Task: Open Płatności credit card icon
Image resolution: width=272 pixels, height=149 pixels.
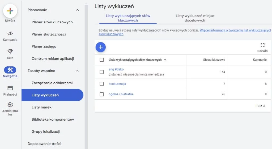Action: click(10, 88)
